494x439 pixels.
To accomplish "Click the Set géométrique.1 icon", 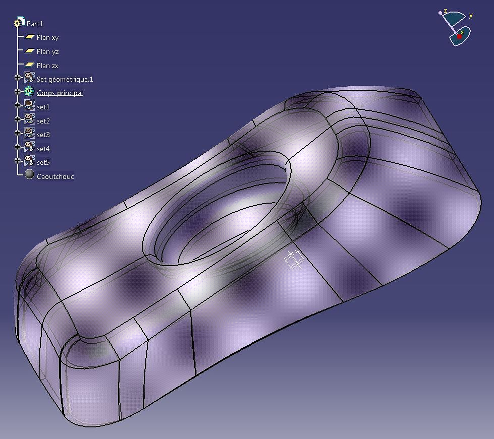I will pyautogui.click(x=29, y=78).
